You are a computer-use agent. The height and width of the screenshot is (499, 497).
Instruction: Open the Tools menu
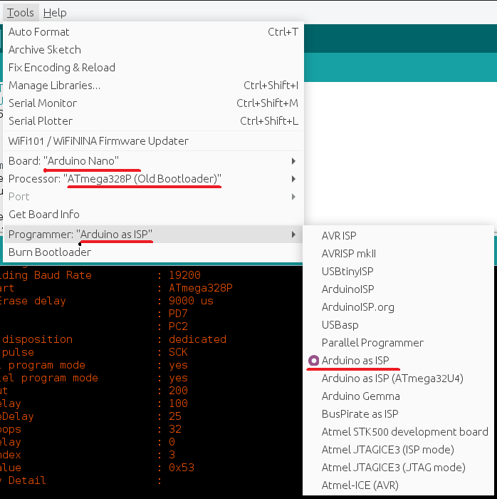[21, 12]
